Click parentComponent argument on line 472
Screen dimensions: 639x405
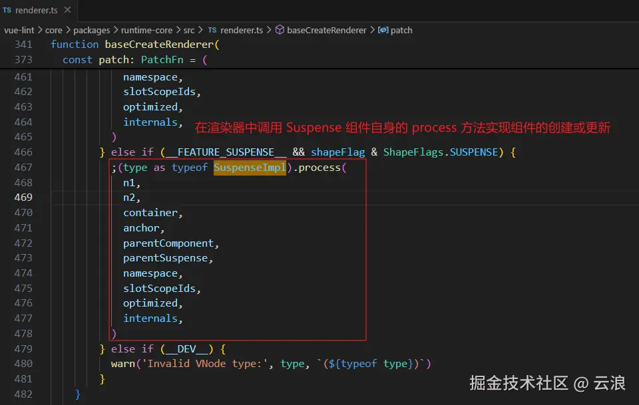[x=168, y=243]
